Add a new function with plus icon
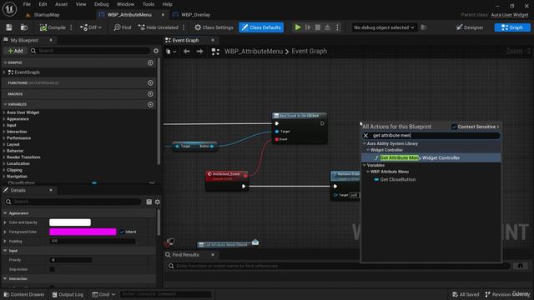The image size is (534, 300). pyautogui.click(x=150, y=83)
